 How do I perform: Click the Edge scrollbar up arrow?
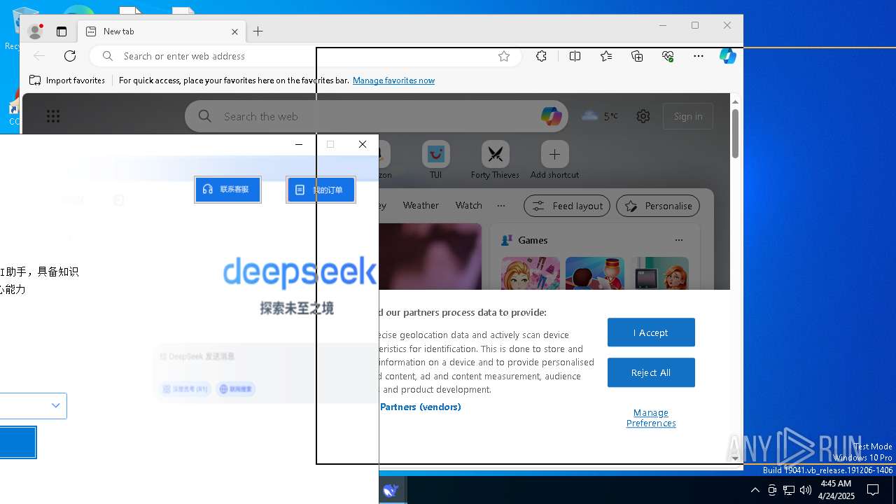click(735, 102)
